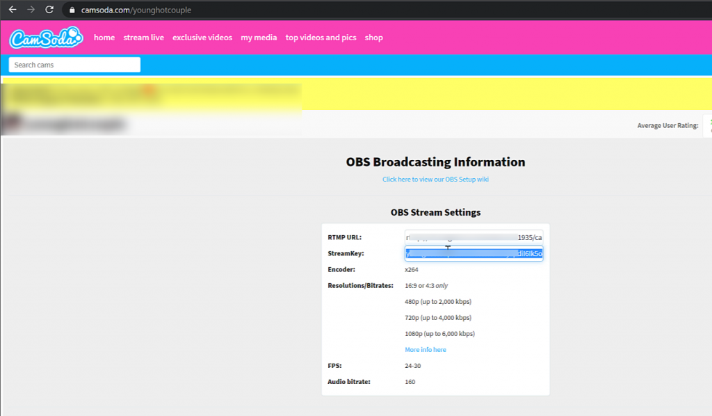Click the x264 encoder value
This screenshot has height=416, width=712.
pyautogui.click(x=412, y=270)
